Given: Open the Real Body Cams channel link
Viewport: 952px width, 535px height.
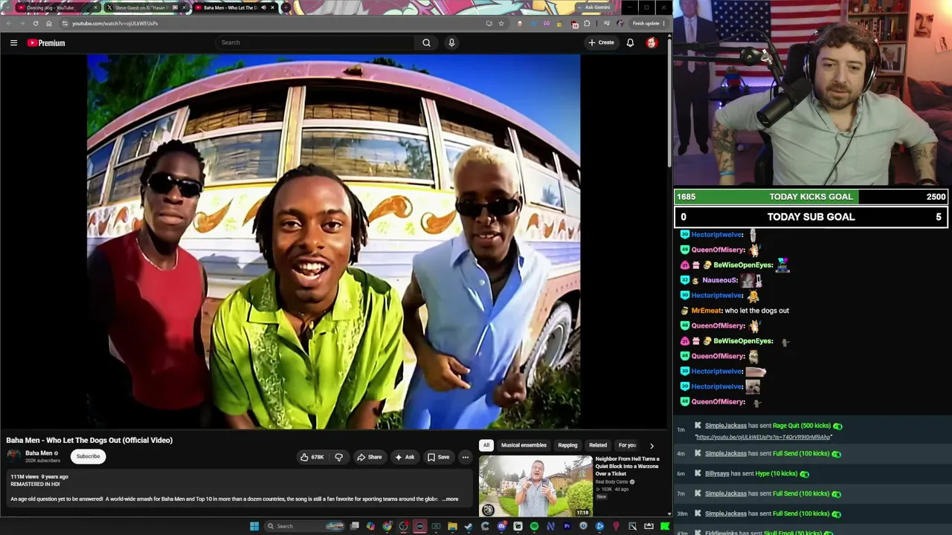Looking at the screenshot, I should [x=611, y=482].
